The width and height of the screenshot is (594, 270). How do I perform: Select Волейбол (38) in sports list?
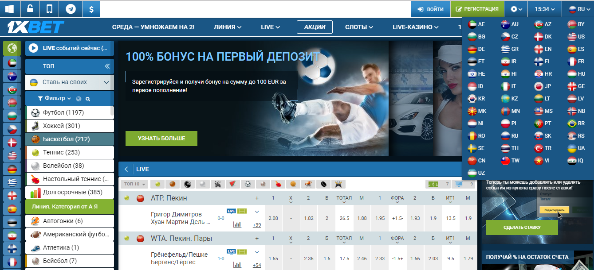click(70, 166)
